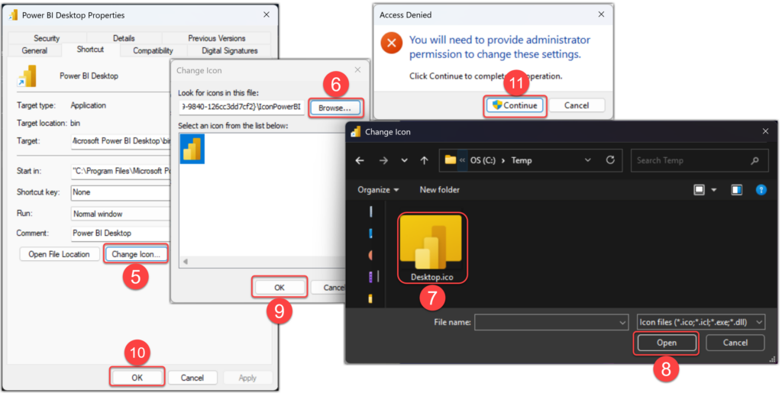
Task: Click the change view icon
Action: (700, 190)
